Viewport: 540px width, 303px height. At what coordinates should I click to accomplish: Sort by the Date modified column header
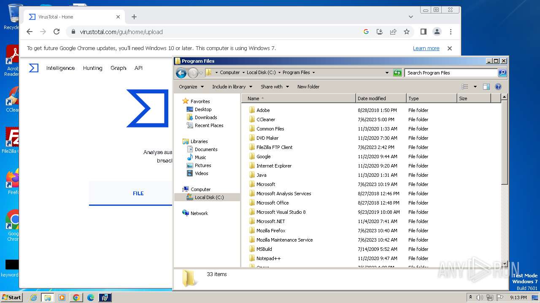(x=381, y=98)
